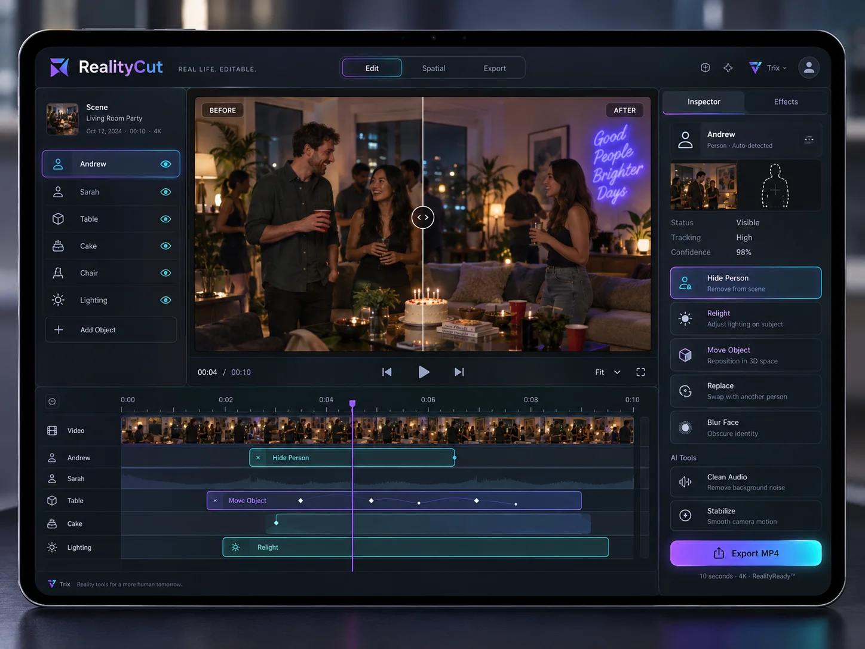
Task: Toggle visibility of Chair layer
Action: tap(165, 273)
